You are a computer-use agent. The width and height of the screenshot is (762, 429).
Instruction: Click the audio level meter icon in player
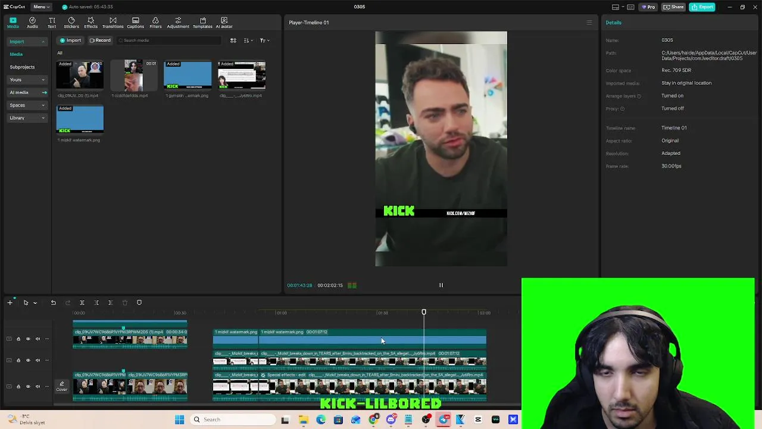352,285
